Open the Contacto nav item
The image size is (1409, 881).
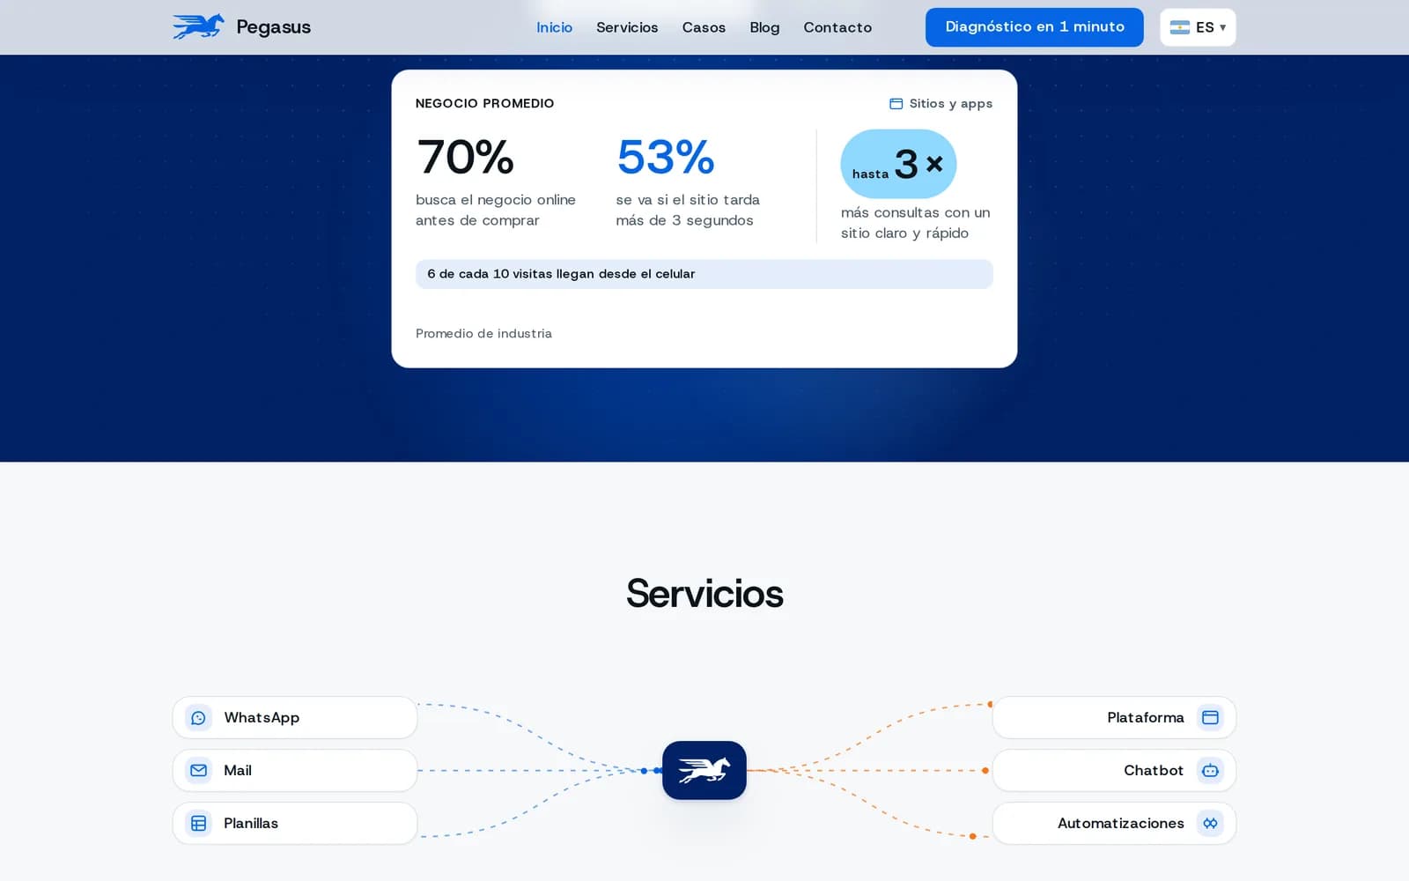[x=837, y=27]
